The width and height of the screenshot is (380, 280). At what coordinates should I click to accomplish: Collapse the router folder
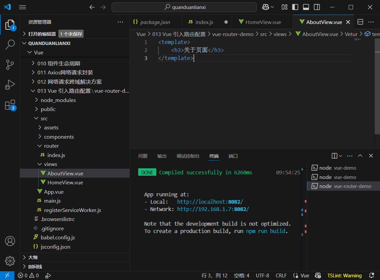pos(51,146)
